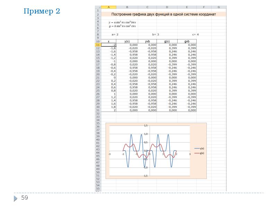Click the merged title cell in row 2
Image resolution: width=277 pixels, height=208 pixels.
pos(163,14)
